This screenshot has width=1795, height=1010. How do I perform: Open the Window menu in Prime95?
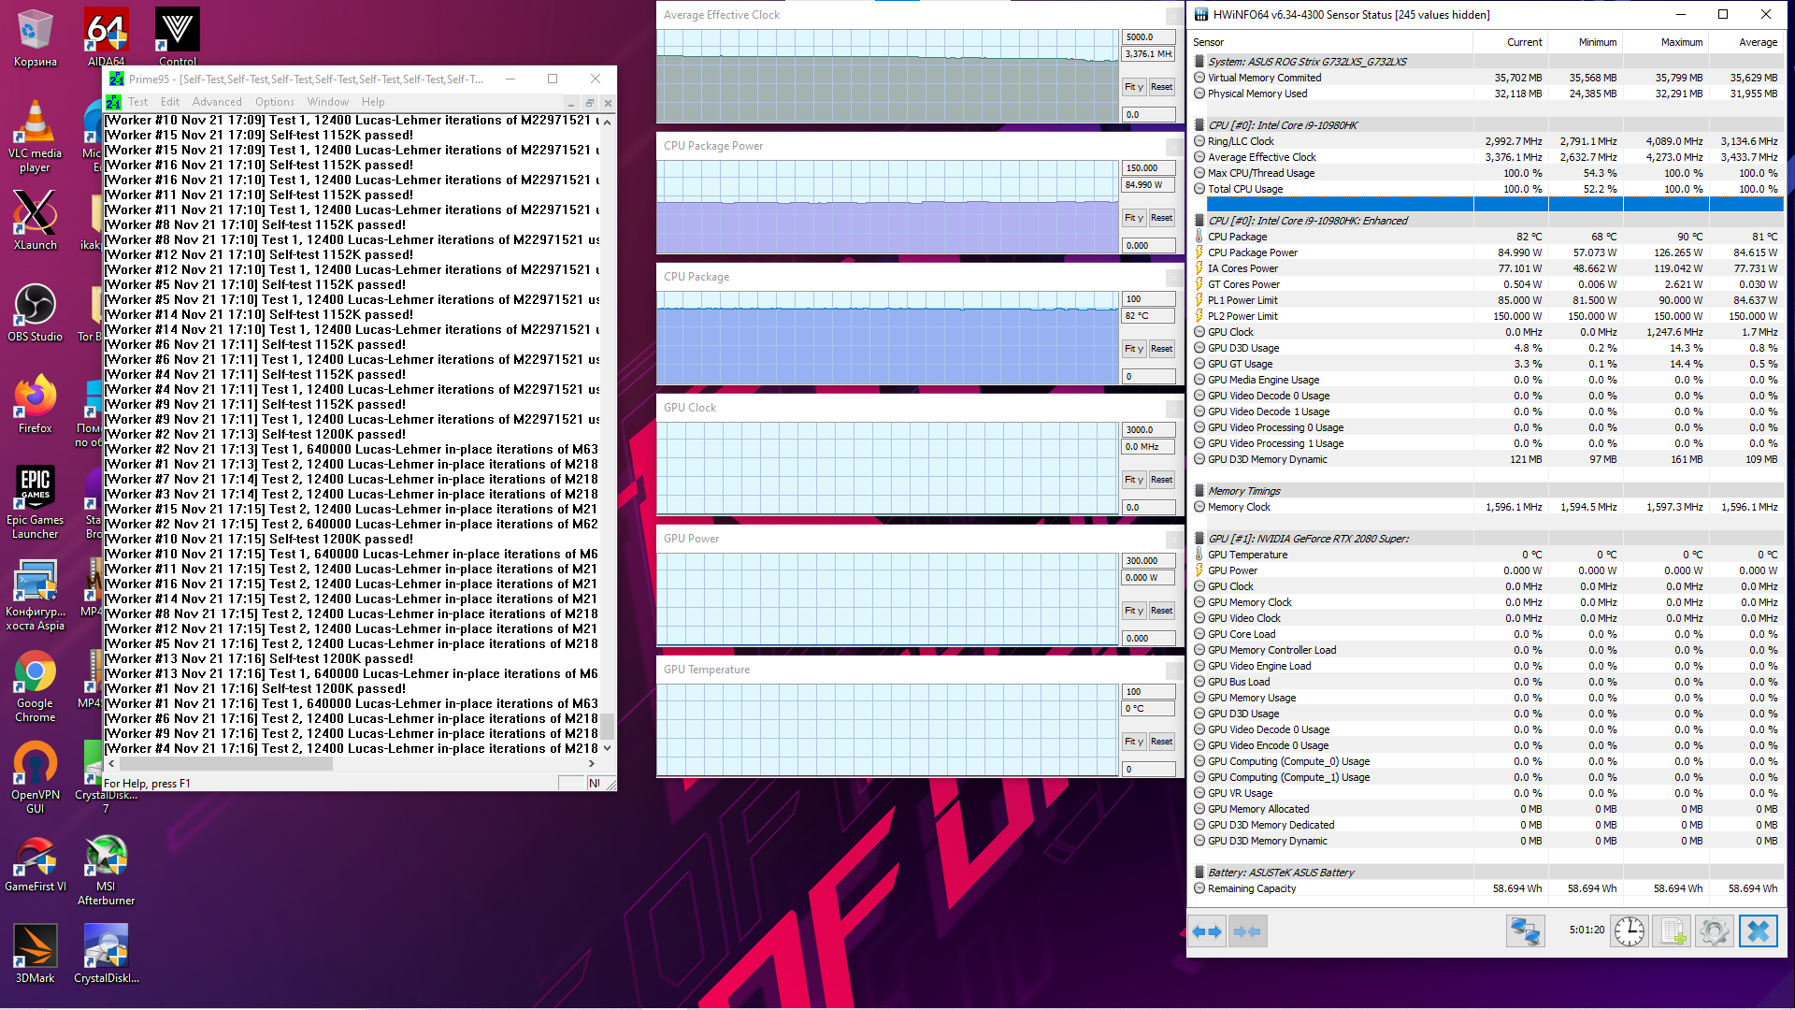point(328,102)
